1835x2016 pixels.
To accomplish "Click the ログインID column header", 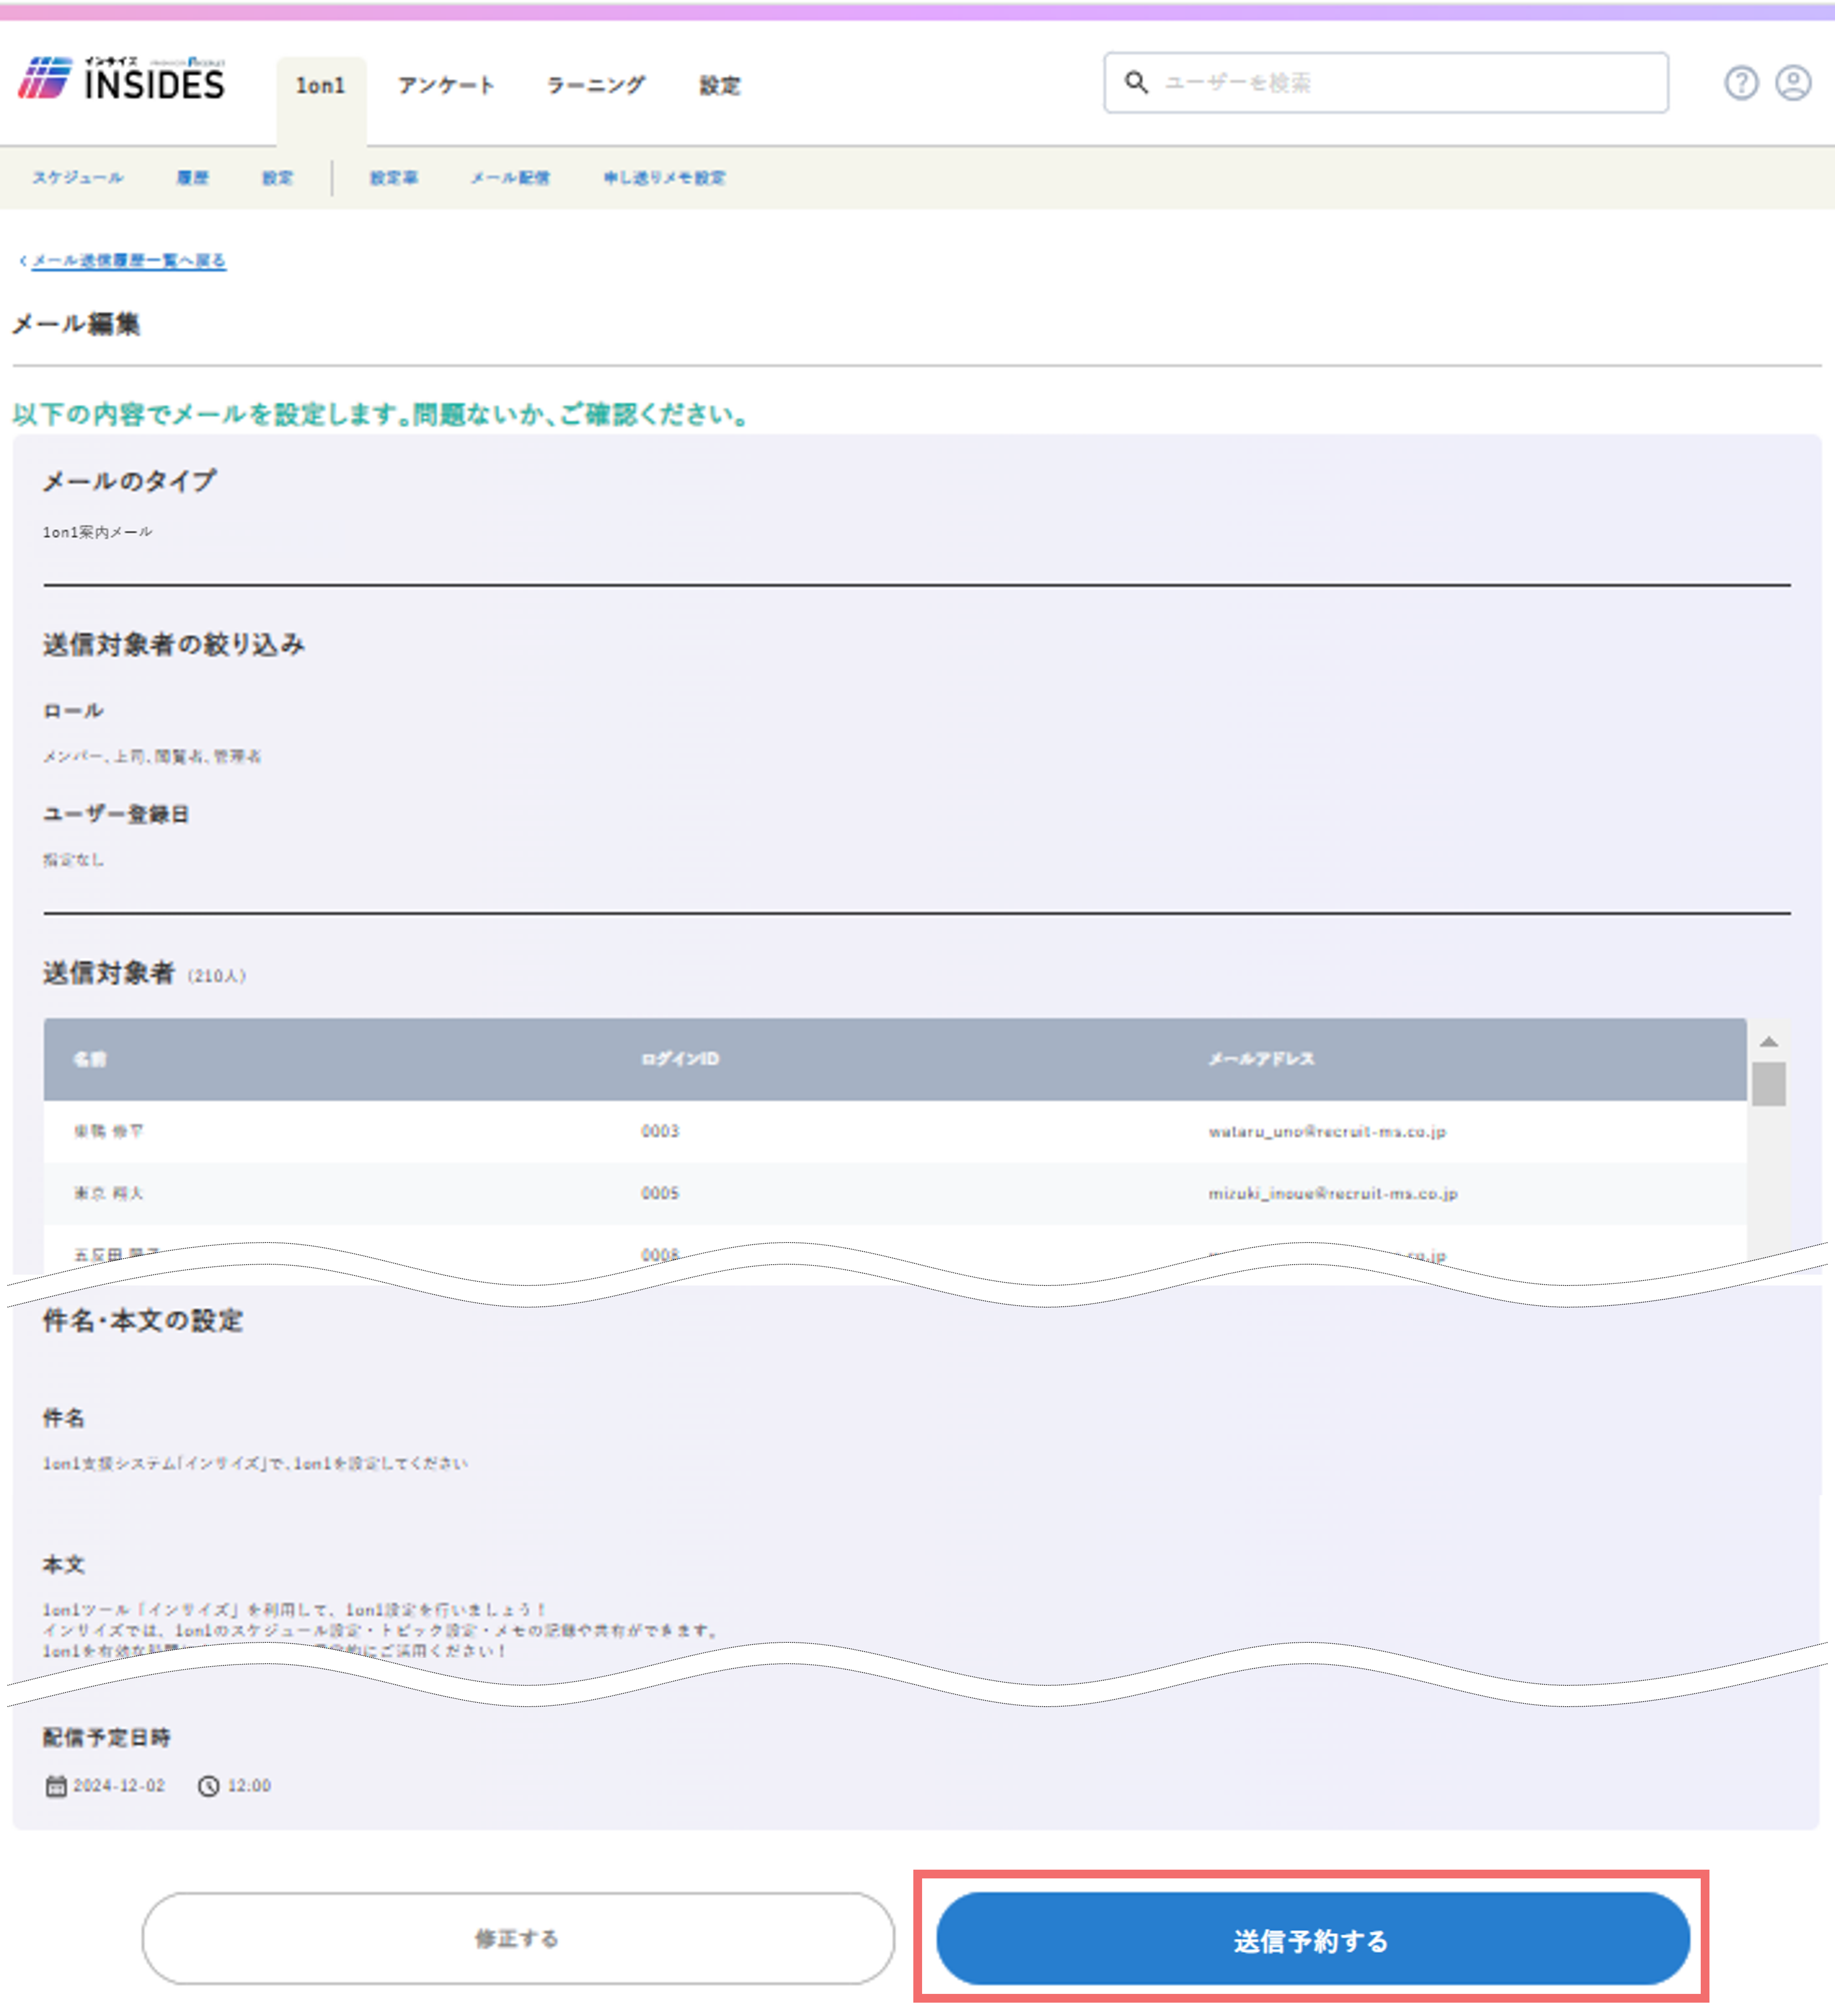I will click(x=680, y=1059).
